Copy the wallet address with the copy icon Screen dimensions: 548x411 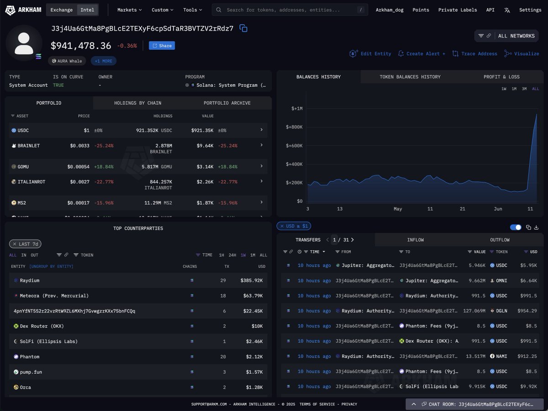click(243, 28)
